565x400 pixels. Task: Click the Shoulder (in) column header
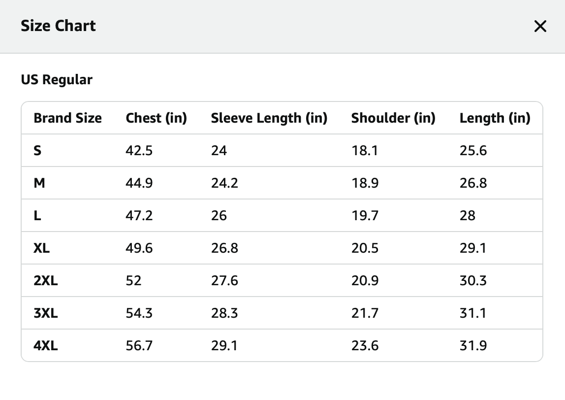coord(393,118)
